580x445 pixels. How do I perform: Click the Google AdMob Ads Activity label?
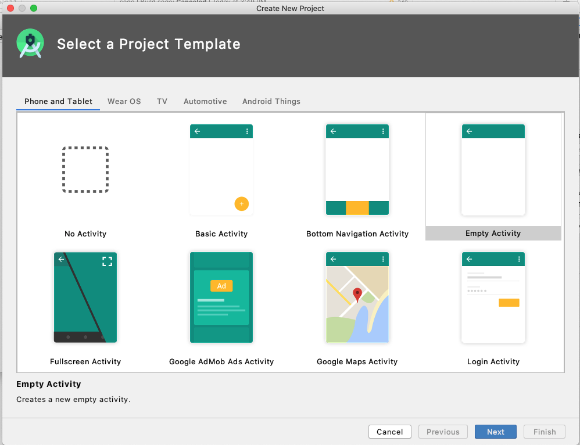221,361
